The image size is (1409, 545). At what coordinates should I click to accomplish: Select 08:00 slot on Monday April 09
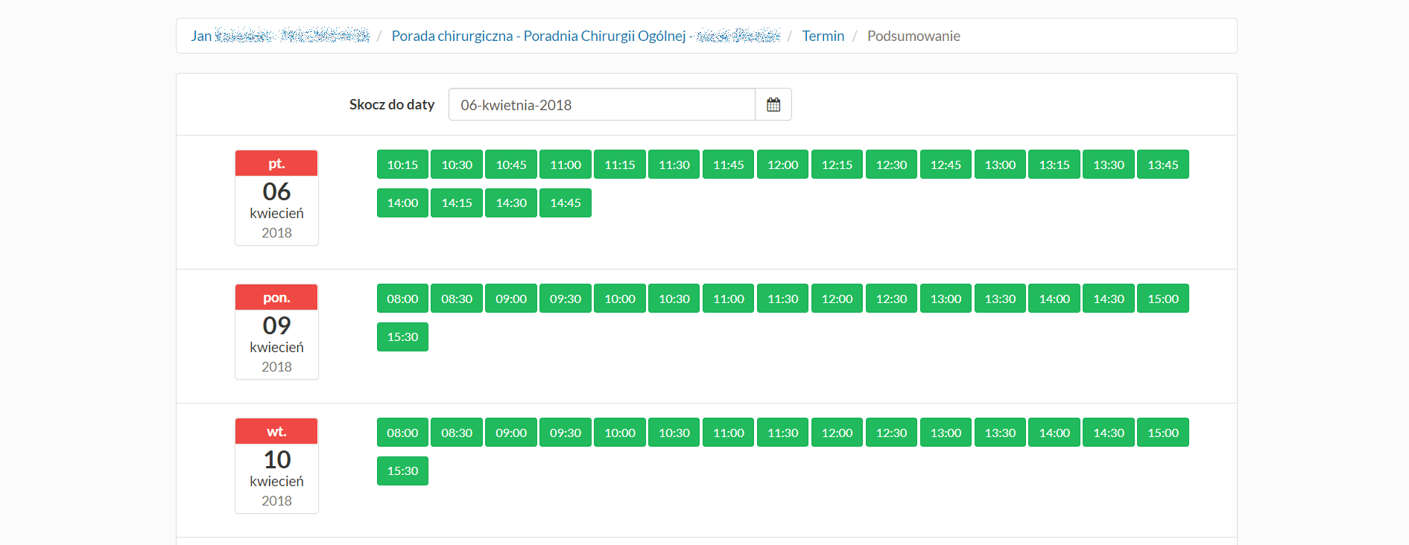[402, 299]
